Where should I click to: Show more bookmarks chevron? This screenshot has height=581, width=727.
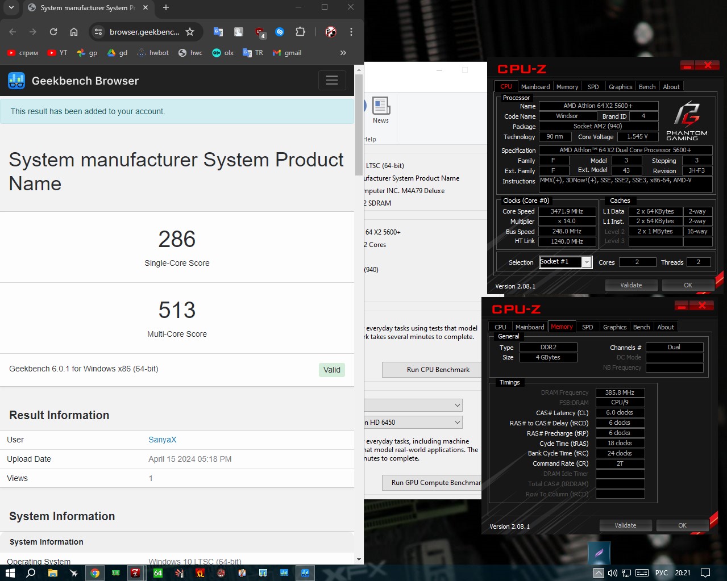[x=343, y=53]
